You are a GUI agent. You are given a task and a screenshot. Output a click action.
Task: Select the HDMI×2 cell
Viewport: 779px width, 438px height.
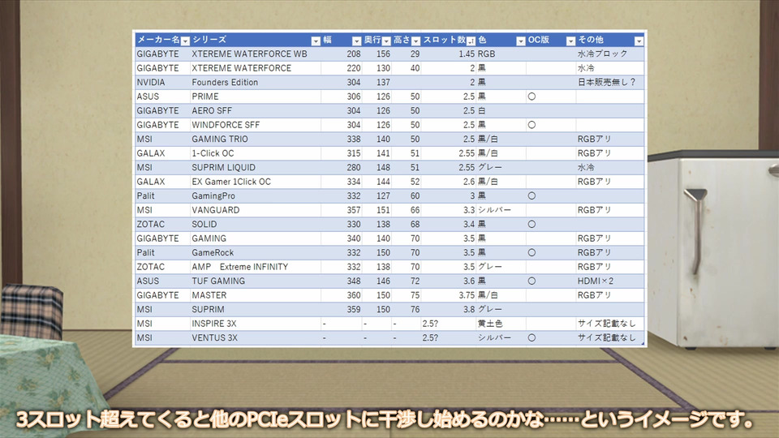(x=610, y=281)
